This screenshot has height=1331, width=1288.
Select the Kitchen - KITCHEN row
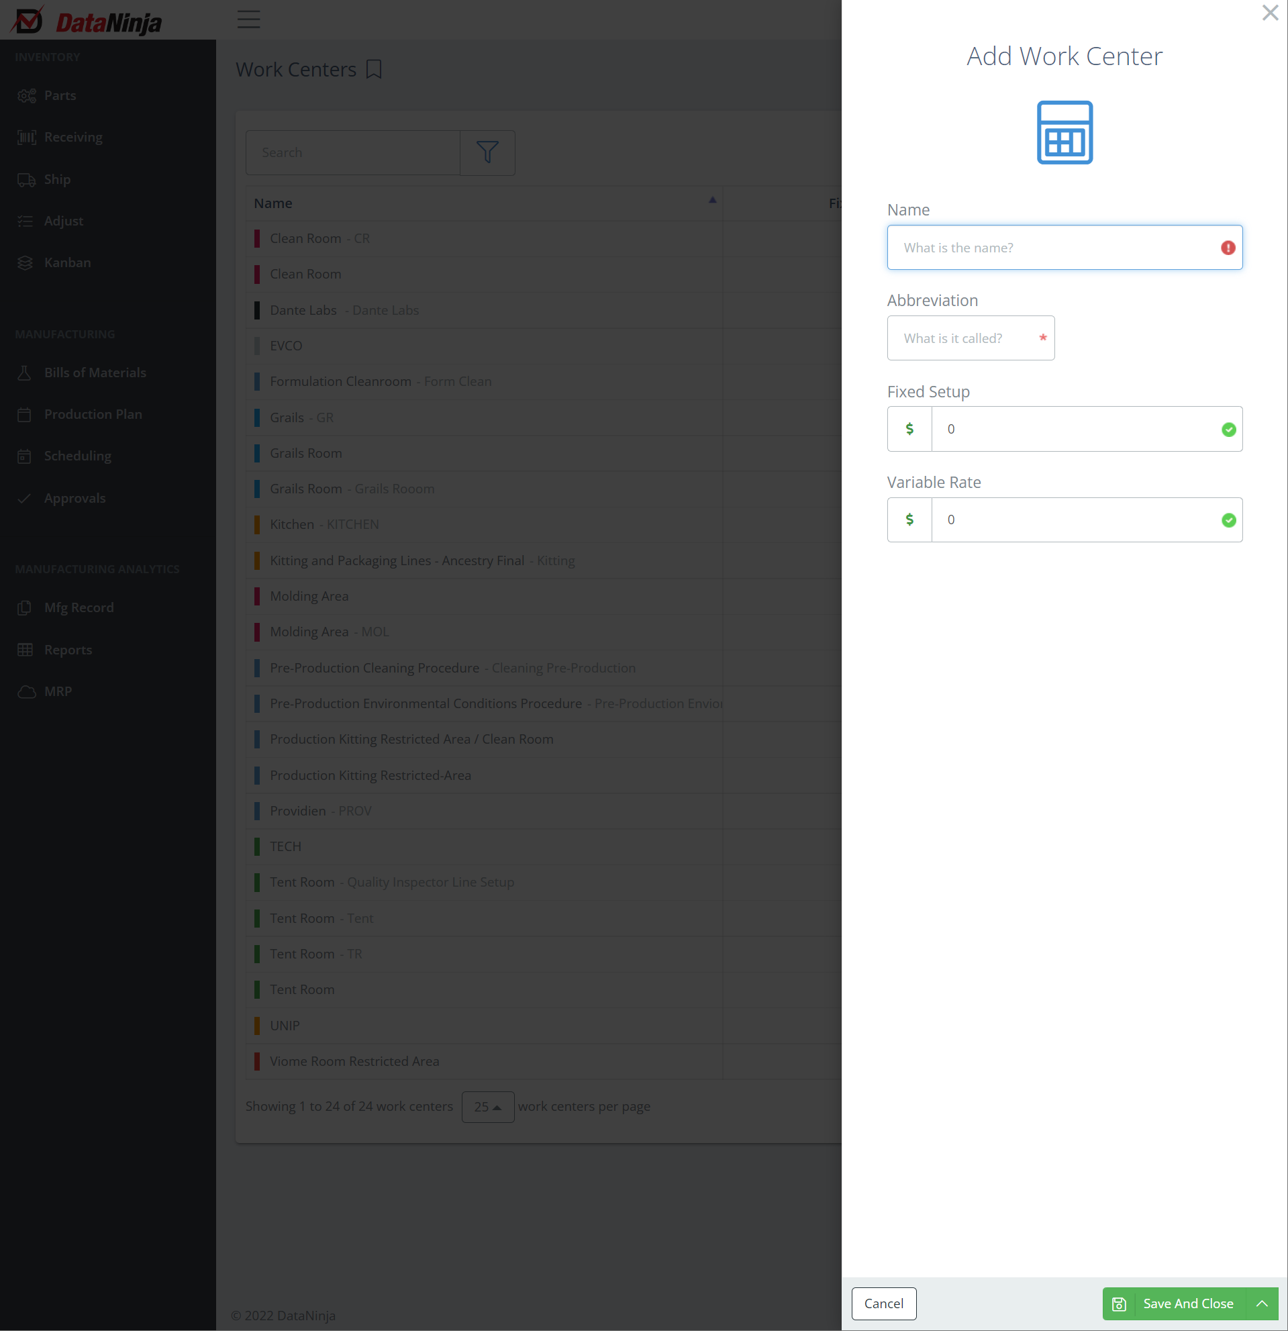543,525
